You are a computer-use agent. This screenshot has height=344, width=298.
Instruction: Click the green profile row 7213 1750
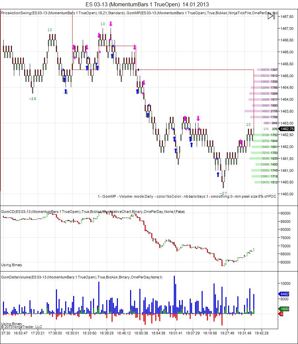pos(264,153)
